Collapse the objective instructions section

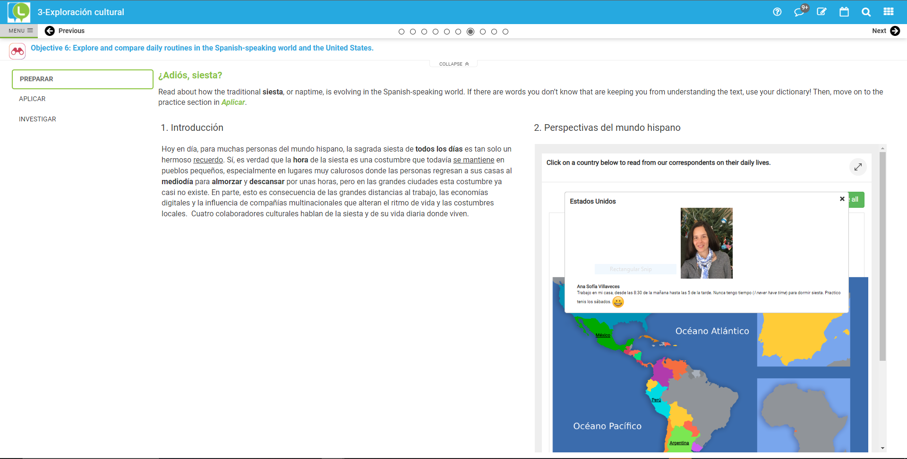tap(453, 64)
